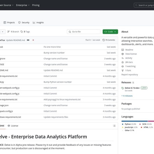Click the code brackets icon on Code button
154x154 pixels.
point(106,31)
